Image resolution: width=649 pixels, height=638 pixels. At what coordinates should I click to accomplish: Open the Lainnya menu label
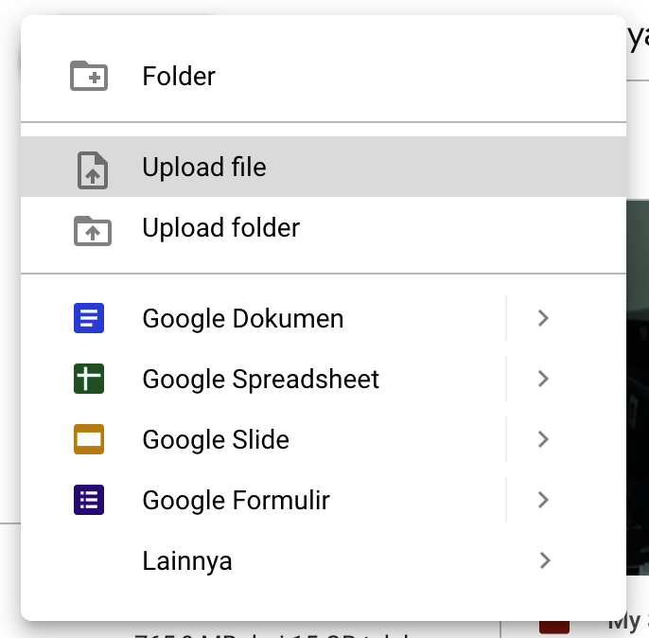187,560
